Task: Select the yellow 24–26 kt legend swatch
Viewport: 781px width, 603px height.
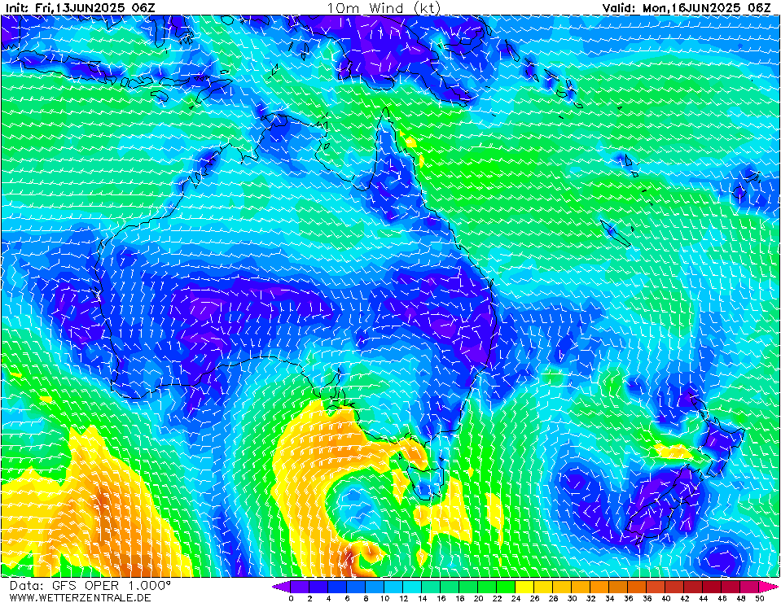Action: point(525,586)
